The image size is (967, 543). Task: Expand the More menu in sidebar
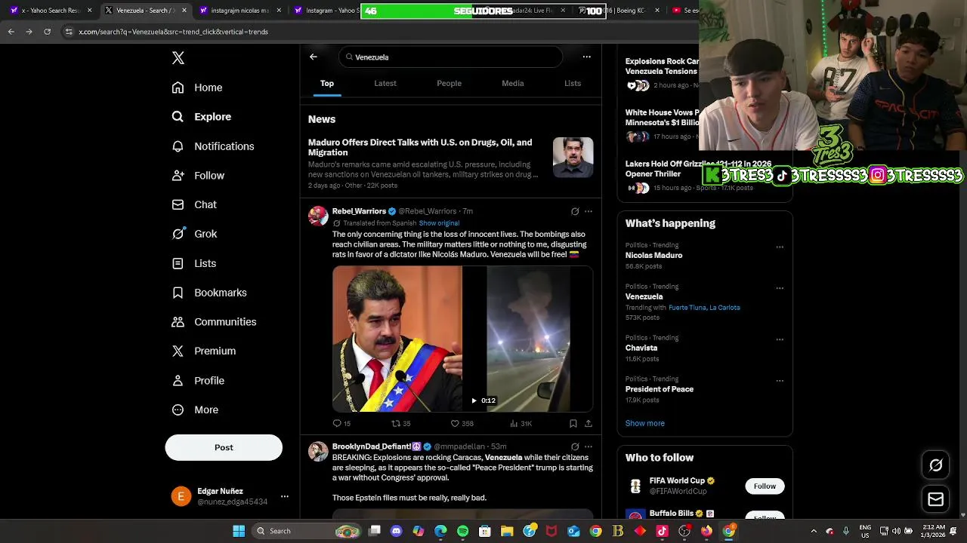click(x=195, y=410)
